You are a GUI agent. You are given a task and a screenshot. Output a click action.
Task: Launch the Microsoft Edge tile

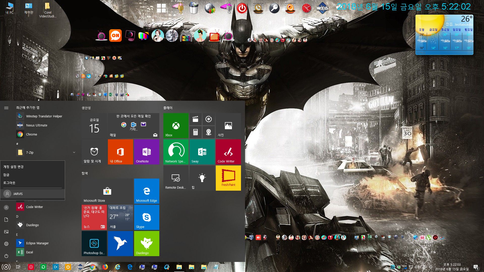(146, 191)
